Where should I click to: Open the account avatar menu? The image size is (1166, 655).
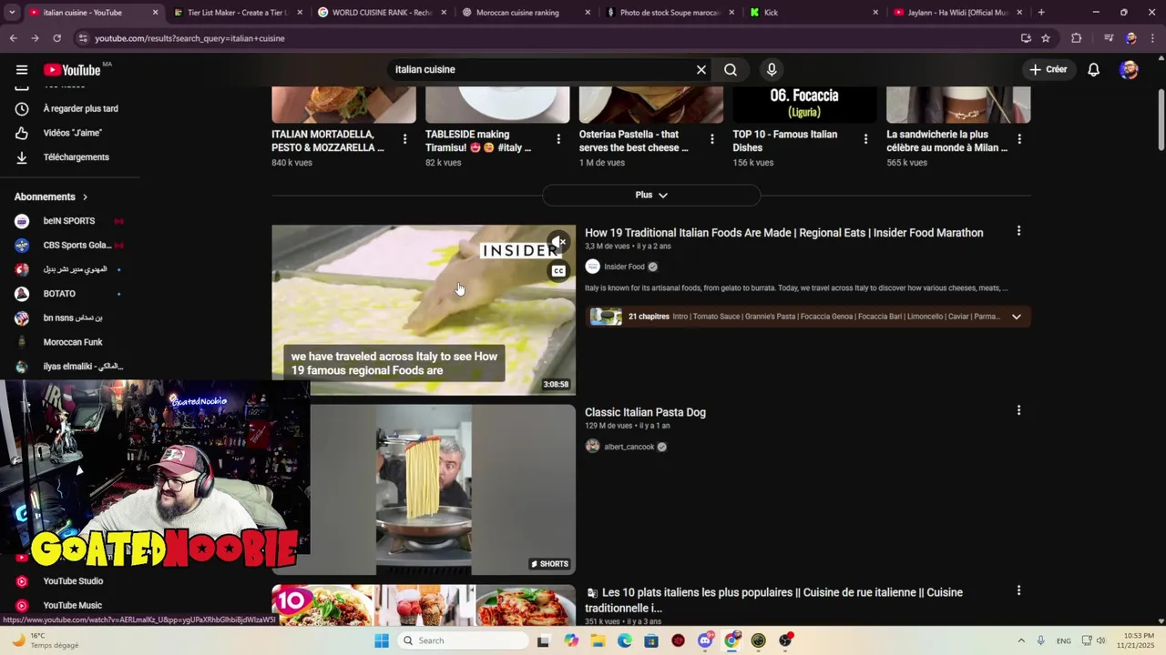(1129, 70)
